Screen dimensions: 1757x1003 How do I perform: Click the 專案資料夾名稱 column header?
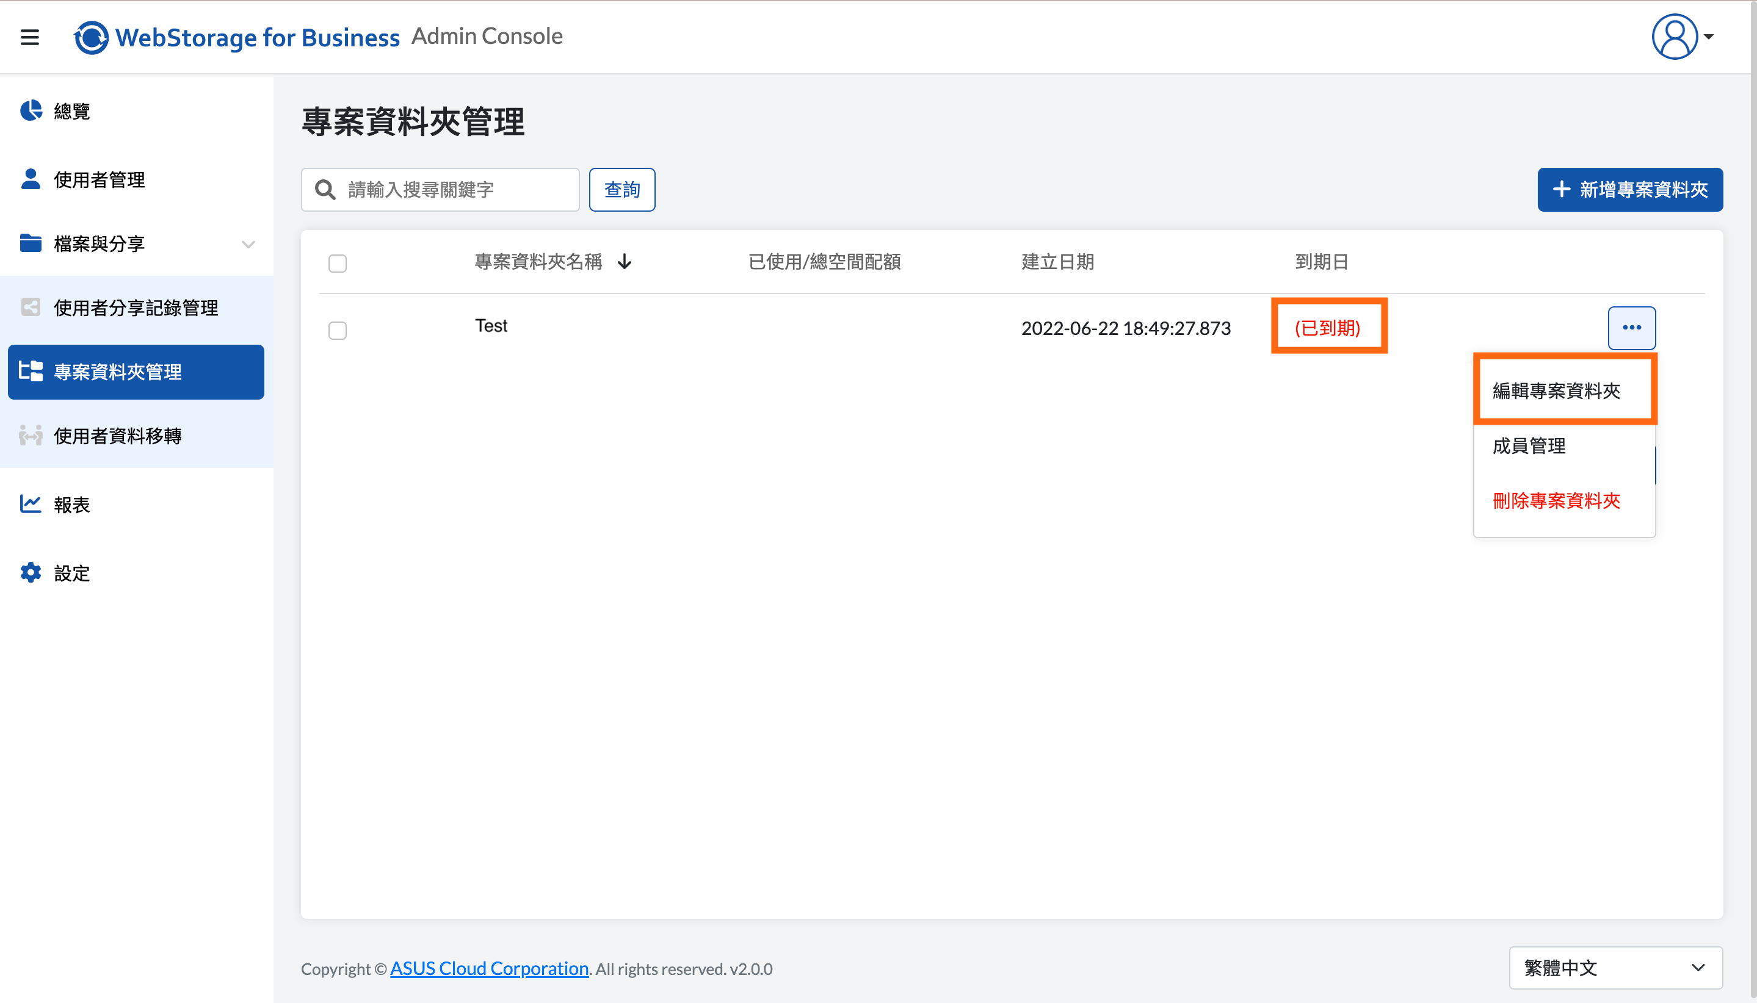click(538, 262)
